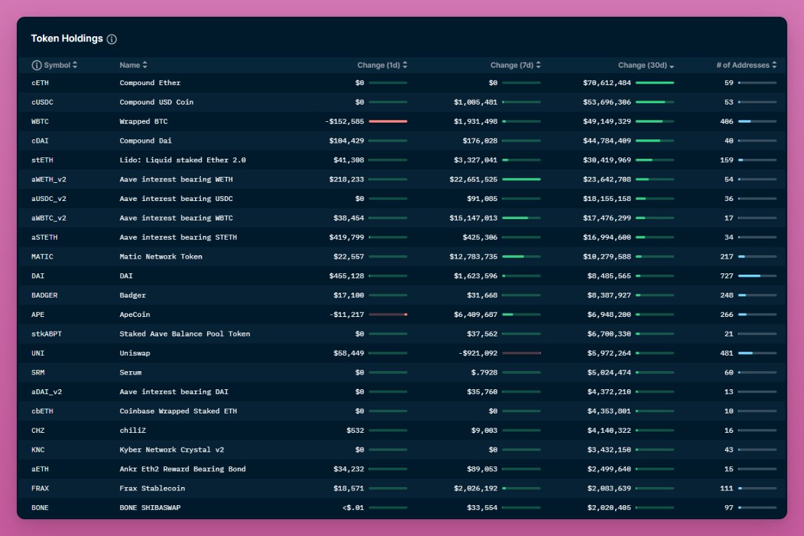Click aDAI_v2 30d change $4,372,210
This screenshot has height=536, width=804.
(x=609, y=392)
